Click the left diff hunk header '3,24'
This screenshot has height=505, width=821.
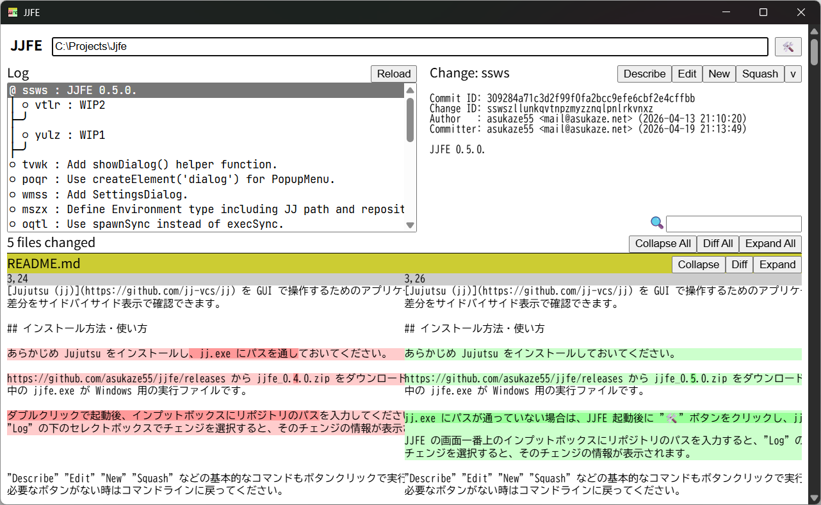click(x=206, y=279)
